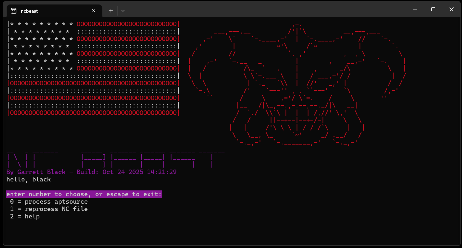Close the ncbeast tab
This screenshot has width=462, height=248.
click(94, 11)
